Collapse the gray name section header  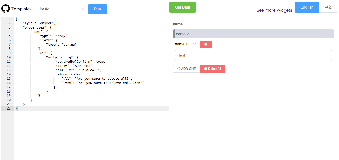pyautogui.click(x=253, y=34)
